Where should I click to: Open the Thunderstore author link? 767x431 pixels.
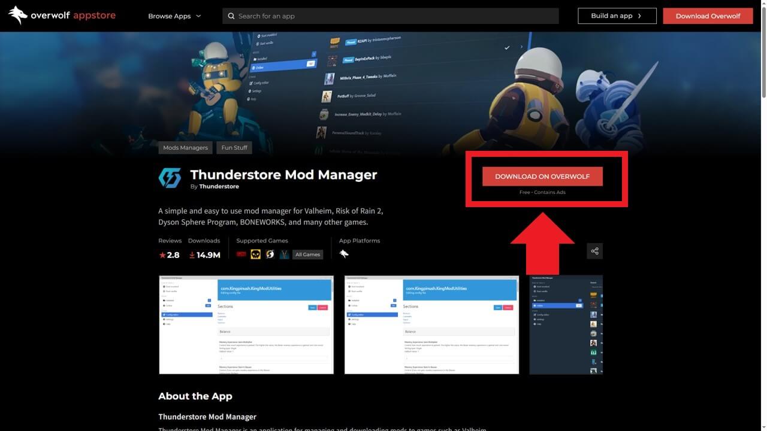[x=219, y=187]
